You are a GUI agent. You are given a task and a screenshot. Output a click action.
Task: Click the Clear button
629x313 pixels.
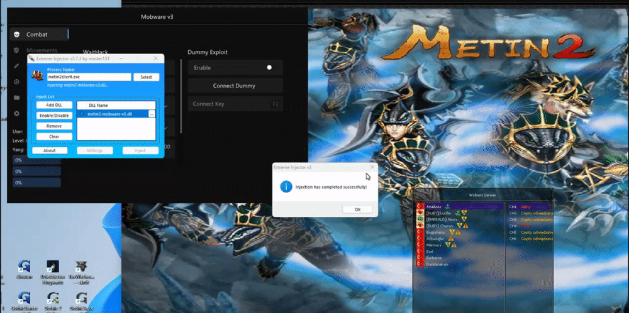point(54,136)
